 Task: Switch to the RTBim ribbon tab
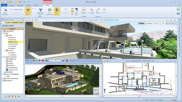[48, 5]
